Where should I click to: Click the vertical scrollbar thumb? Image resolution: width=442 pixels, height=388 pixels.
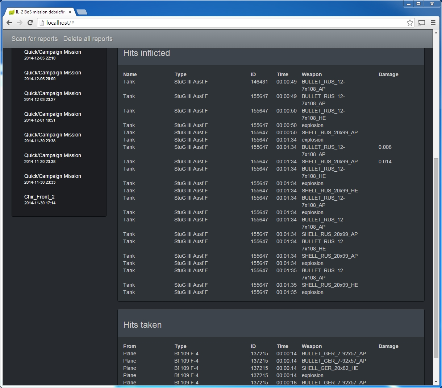pos(436,258)
